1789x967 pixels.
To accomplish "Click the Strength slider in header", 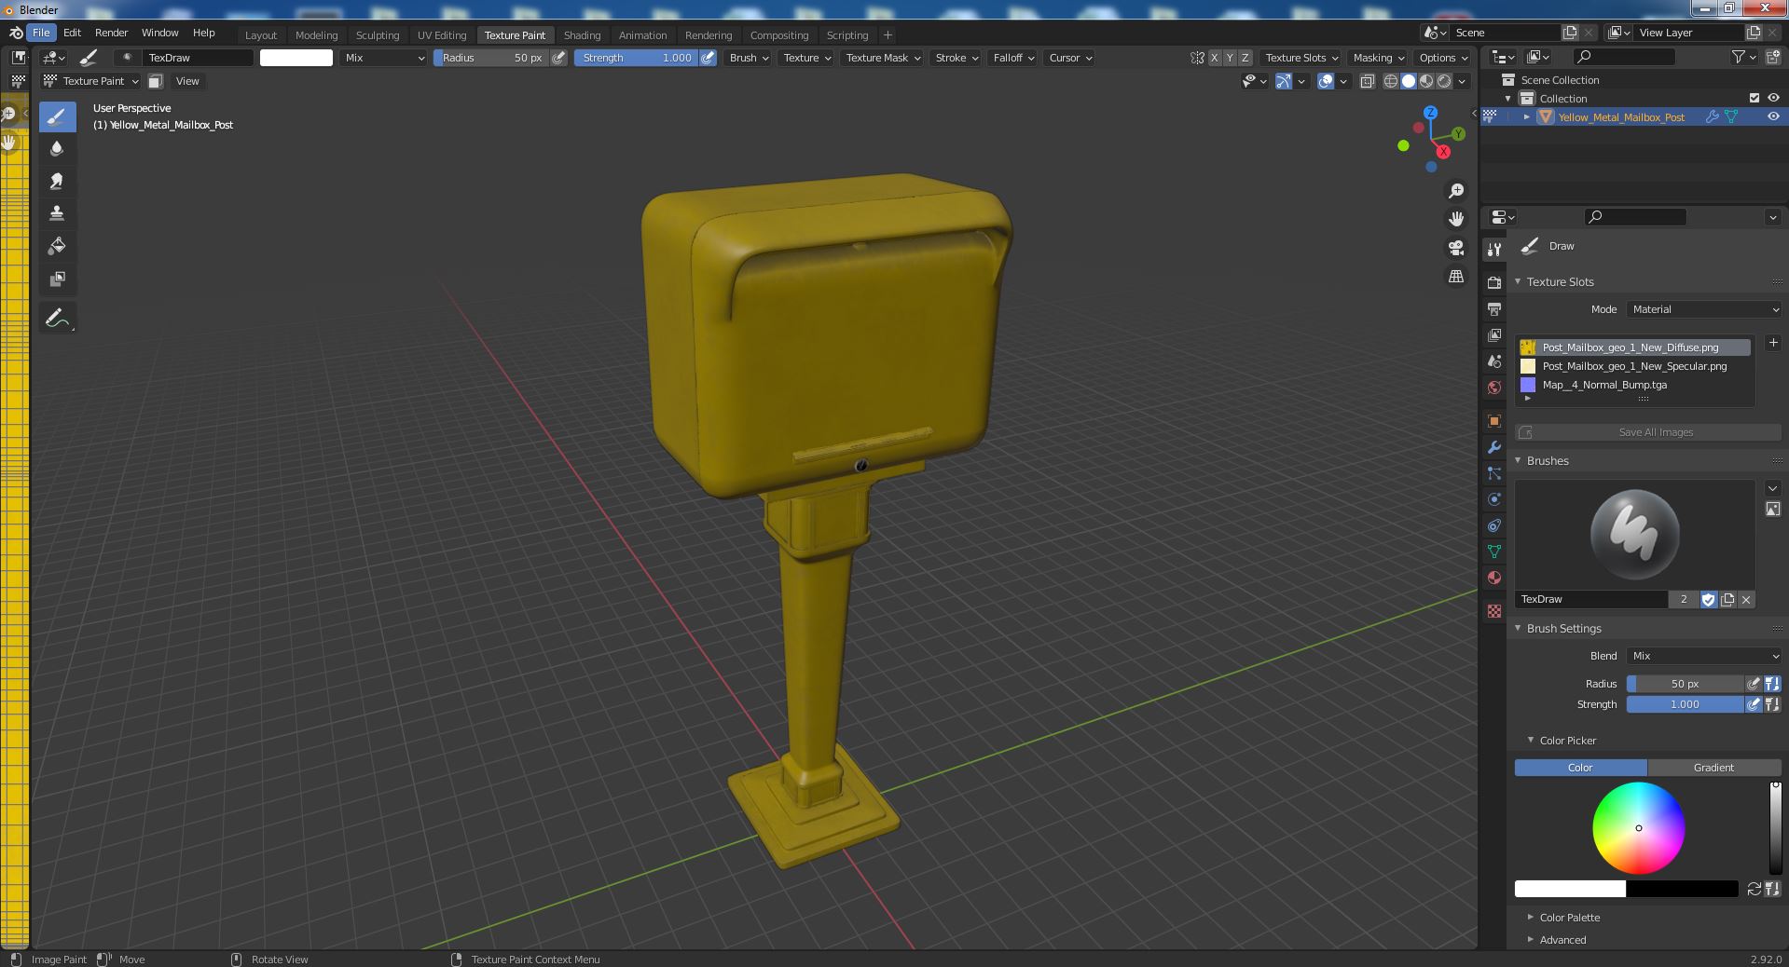I will point(636,58).
